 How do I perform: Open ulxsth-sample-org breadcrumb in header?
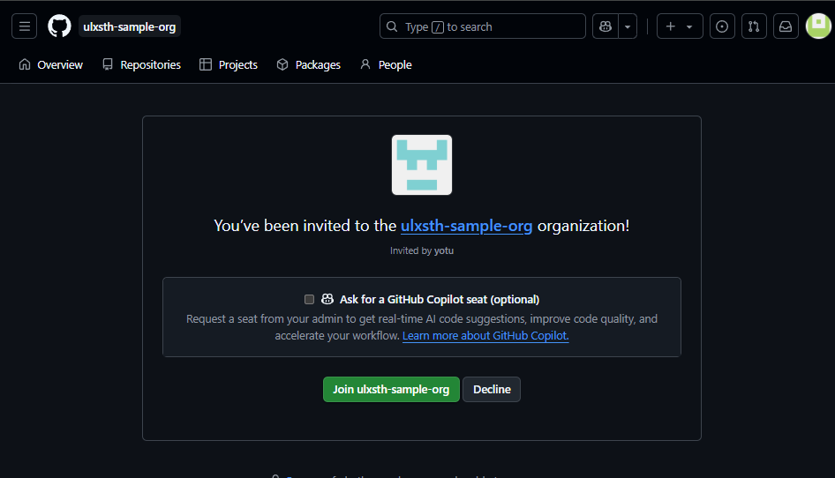coord(130,26)
